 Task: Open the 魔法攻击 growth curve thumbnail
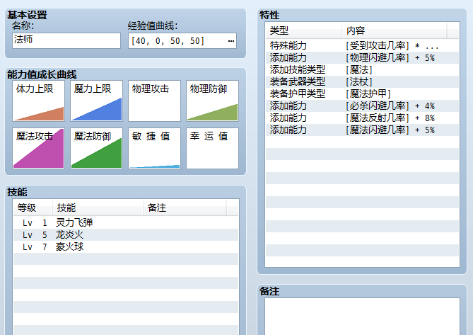[x=38, y=148]
